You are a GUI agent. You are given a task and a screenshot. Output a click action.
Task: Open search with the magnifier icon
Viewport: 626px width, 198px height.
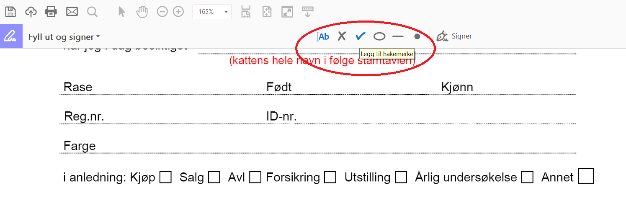click(x=92, y=12)
